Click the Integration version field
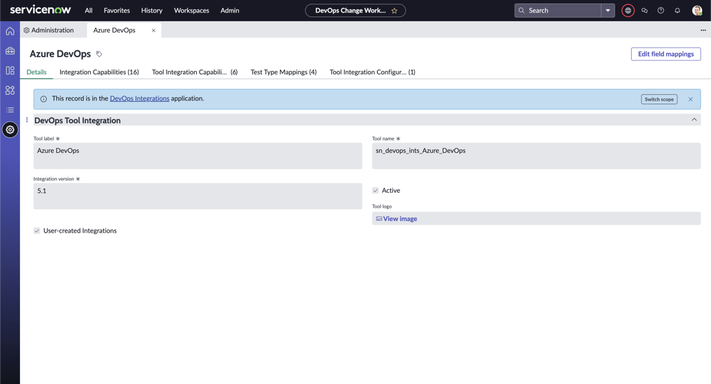711x384 pixels. 198,196
